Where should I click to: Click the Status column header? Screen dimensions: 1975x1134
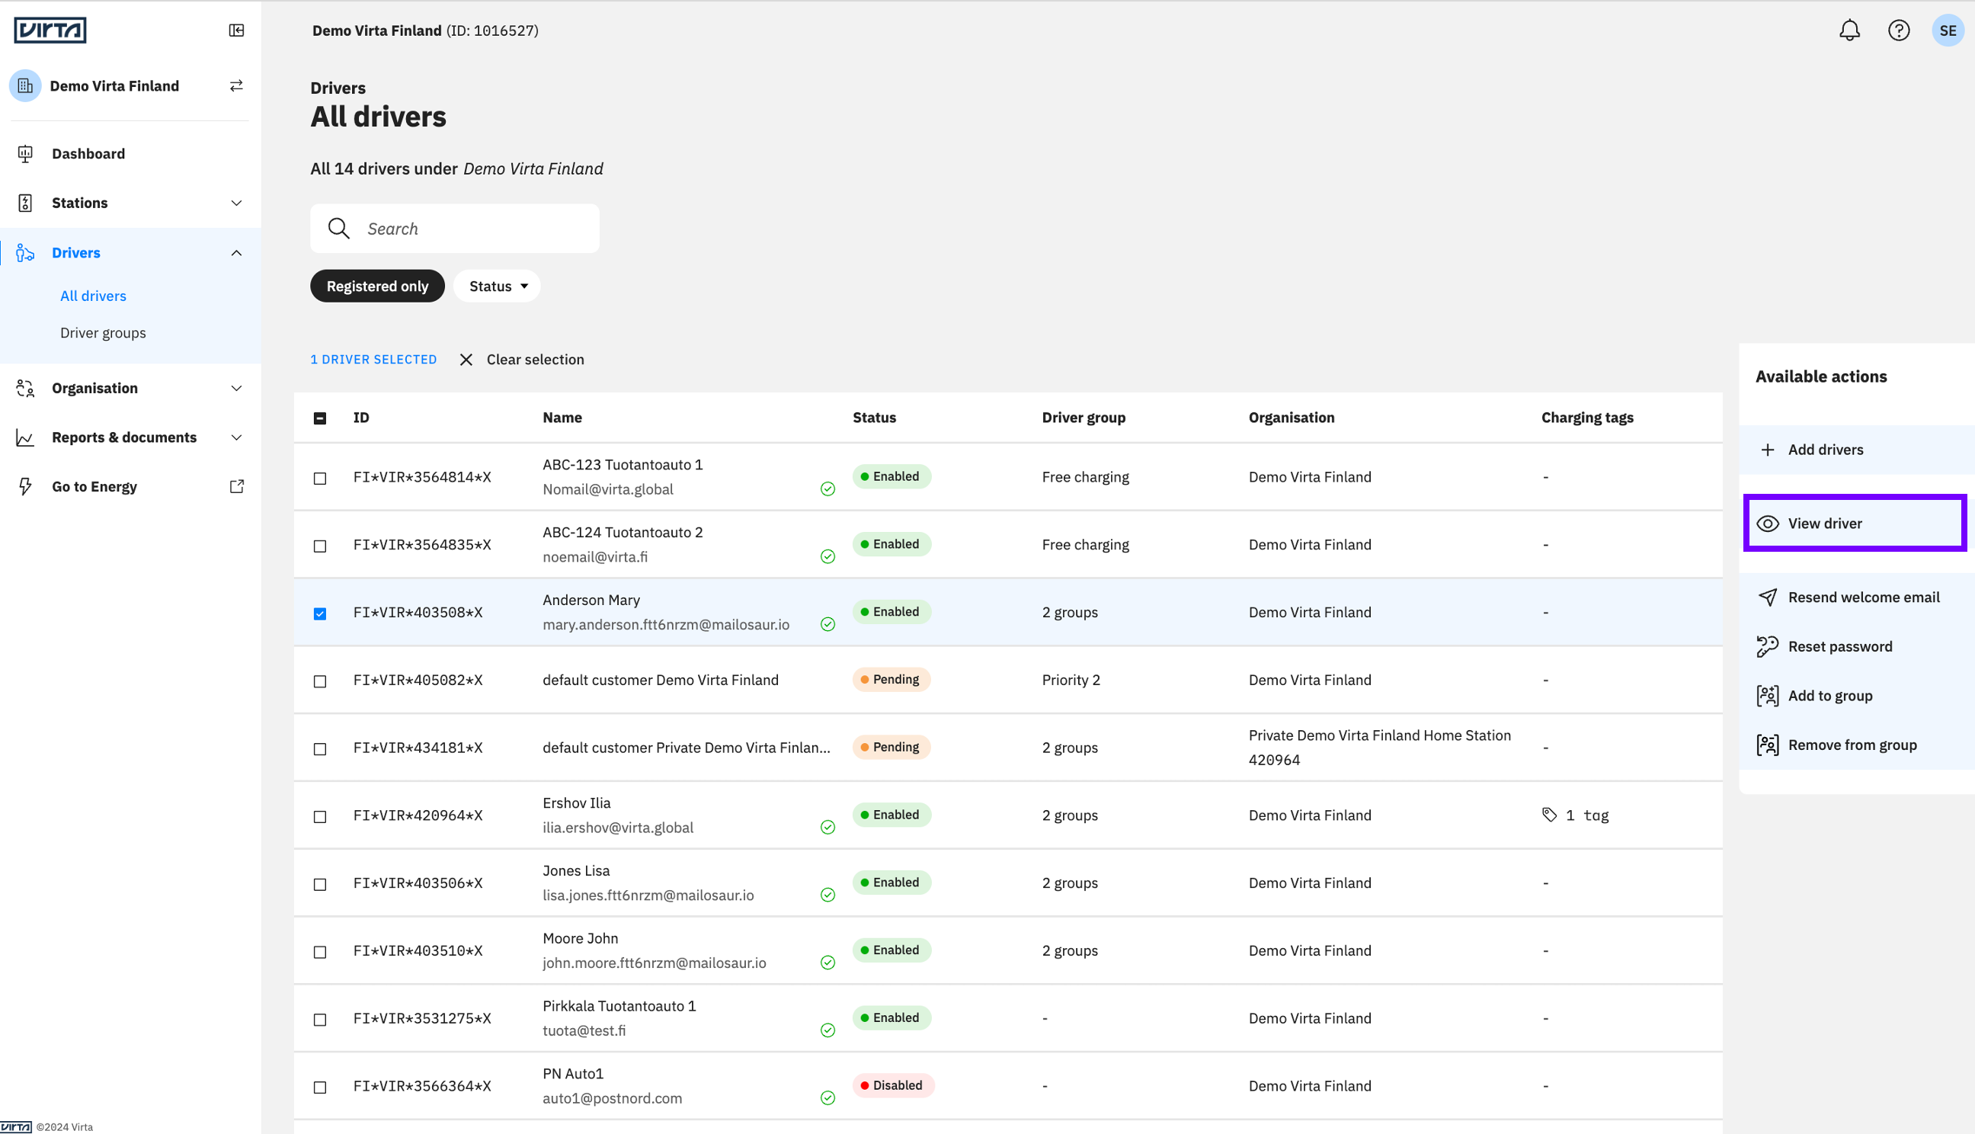pyautogui.click(x=874, y=418)
